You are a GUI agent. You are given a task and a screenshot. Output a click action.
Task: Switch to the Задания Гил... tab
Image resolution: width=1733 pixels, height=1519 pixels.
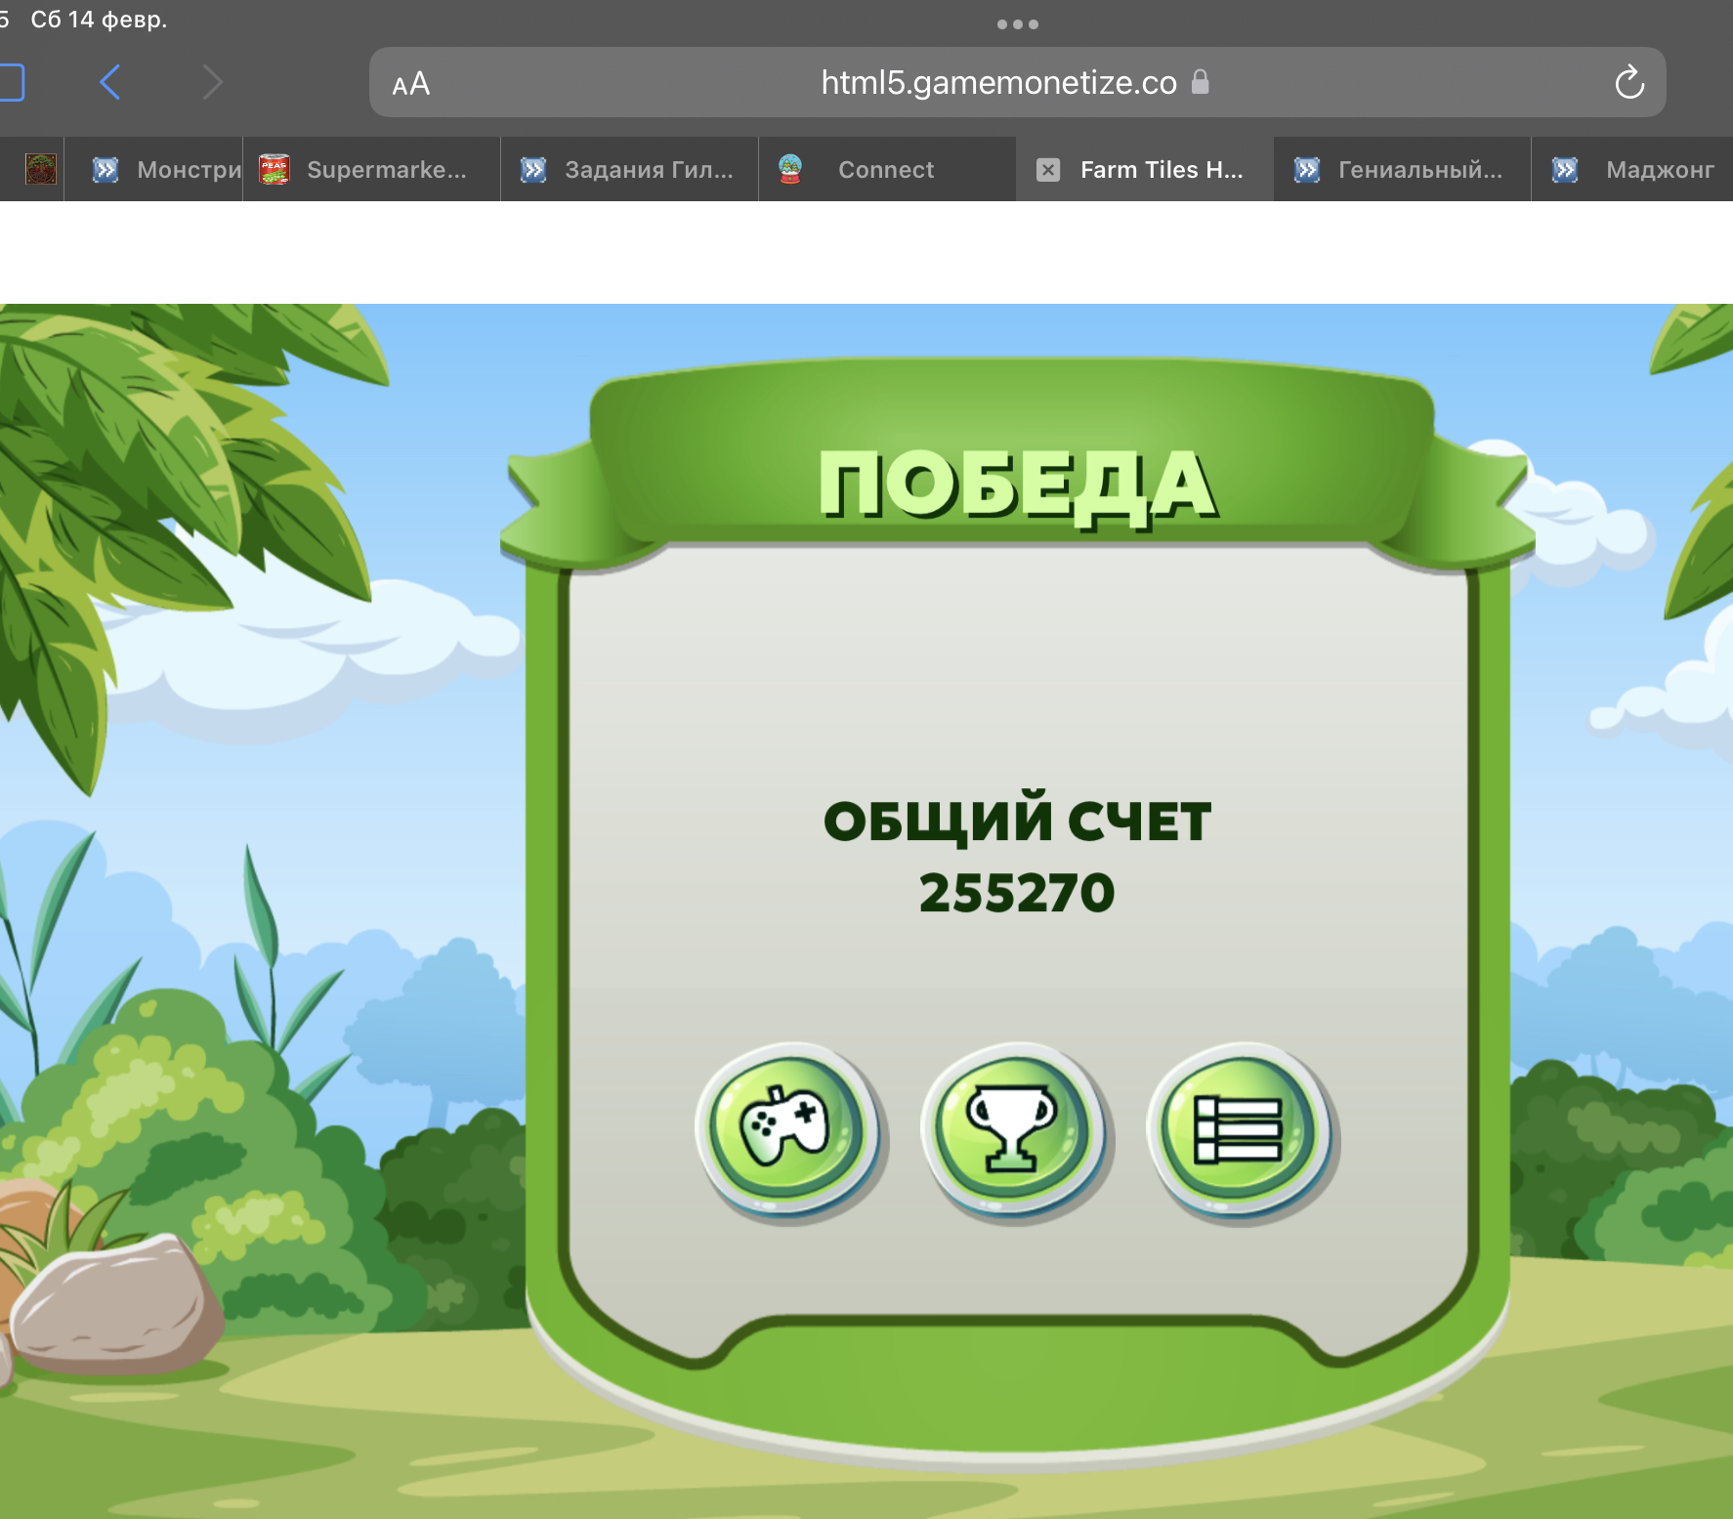pyautogui.click(x=630, y=169)
